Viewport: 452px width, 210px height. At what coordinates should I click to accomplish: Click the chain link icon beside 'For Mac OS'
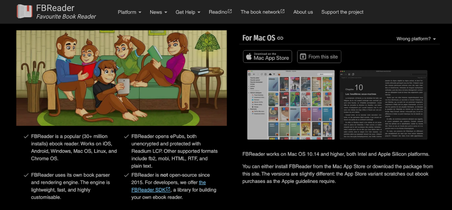tap(280, 38)
